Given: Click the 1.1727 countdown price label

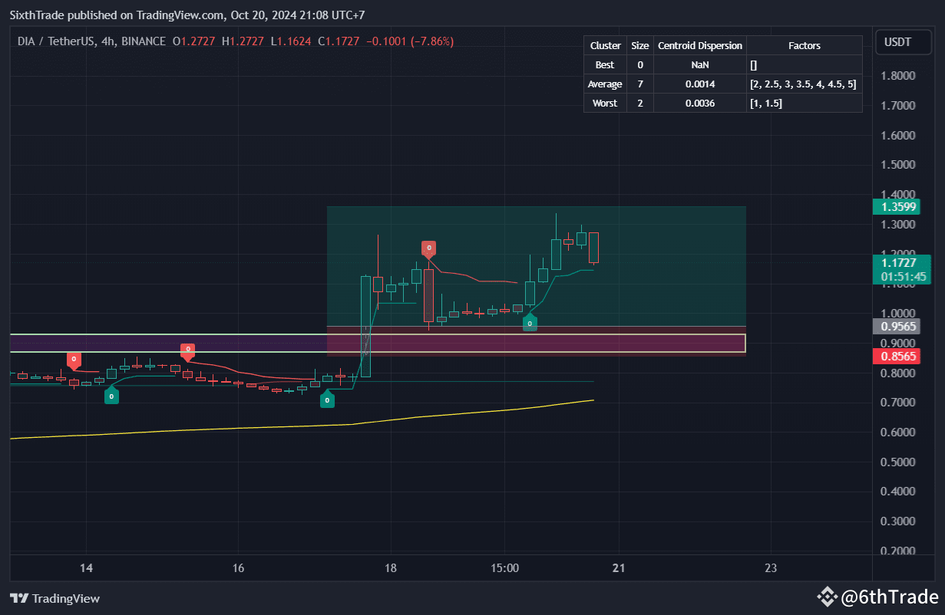Looking at the screenshot, I should coord(902,270).
